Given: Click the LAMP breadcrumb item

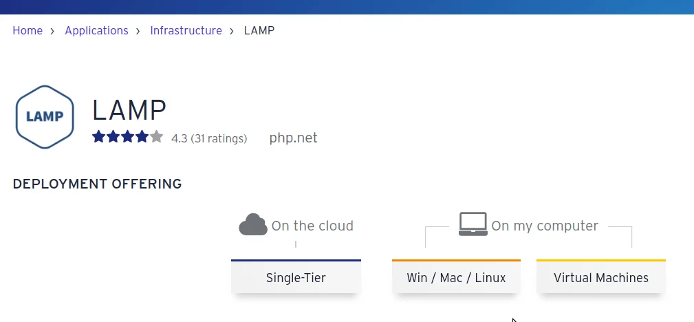Looking at the screenshot, I should (x=259, y=31).
